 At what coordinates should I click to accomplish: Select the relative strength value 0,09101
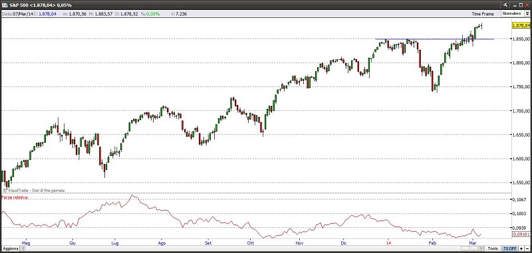click(521, 234)
